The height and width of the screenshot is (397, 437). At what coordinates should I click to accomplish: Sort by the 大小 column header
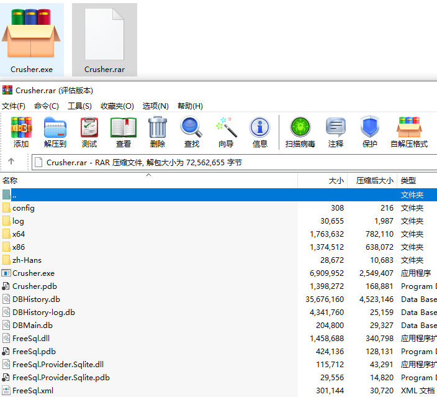(322, 181)
